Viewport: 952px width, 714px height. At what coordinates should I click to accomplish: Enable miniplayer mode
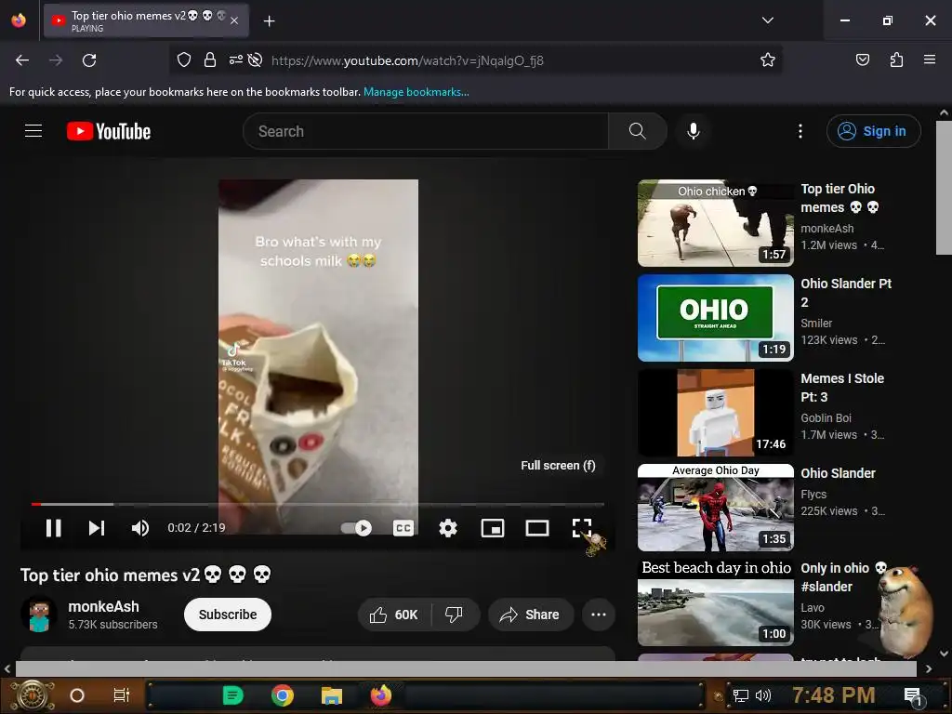click(x=493, y=528)
